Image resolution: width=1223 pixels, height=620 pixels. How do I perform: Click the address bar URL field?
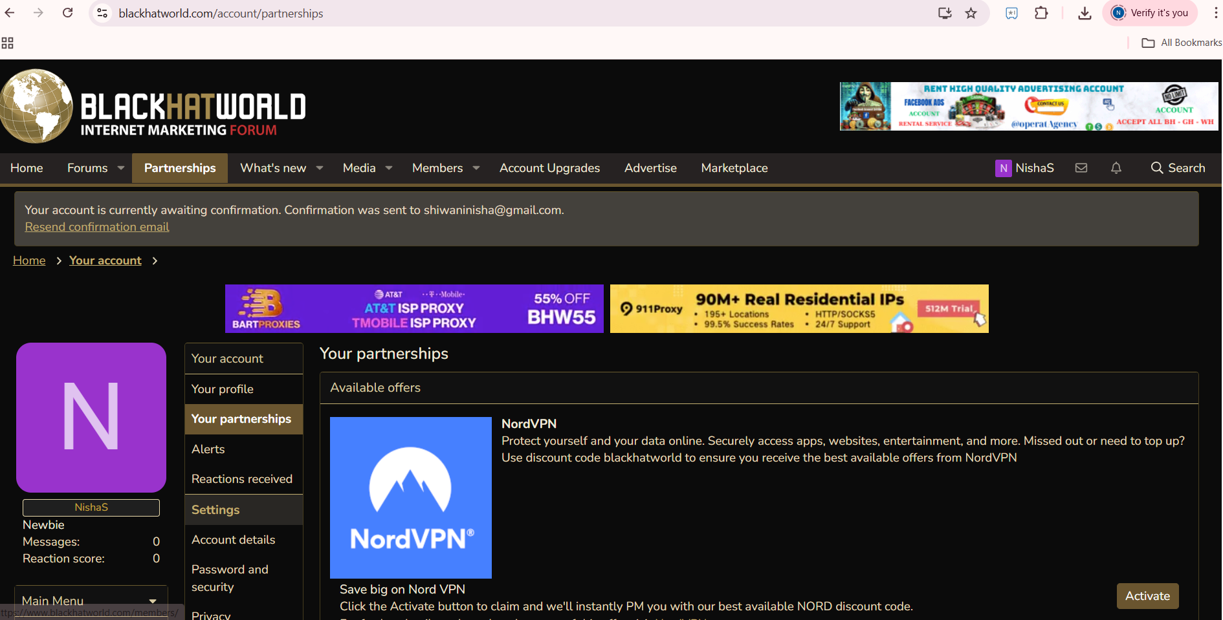(518, 13)
